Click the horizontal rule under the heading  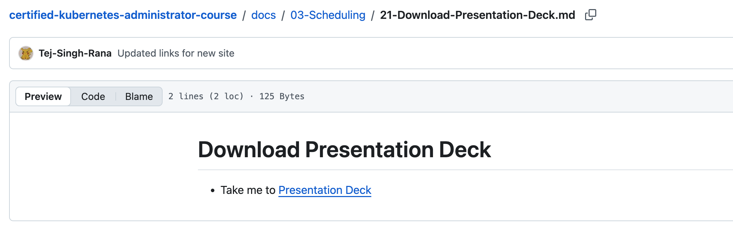(455, 170)
